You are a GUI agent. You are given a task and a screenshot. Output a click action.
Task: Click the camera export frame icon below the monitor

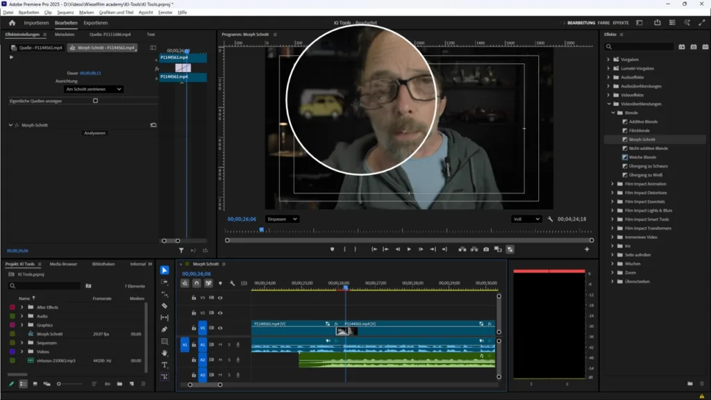(x=486, y=249)
